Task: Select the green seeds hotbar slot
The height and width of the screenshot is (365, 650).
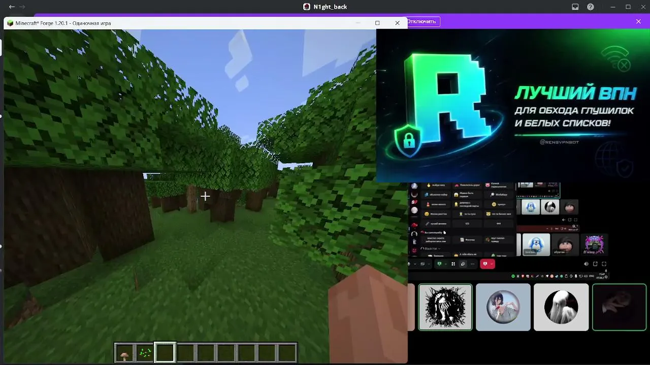Action: (x=145, y=352)
